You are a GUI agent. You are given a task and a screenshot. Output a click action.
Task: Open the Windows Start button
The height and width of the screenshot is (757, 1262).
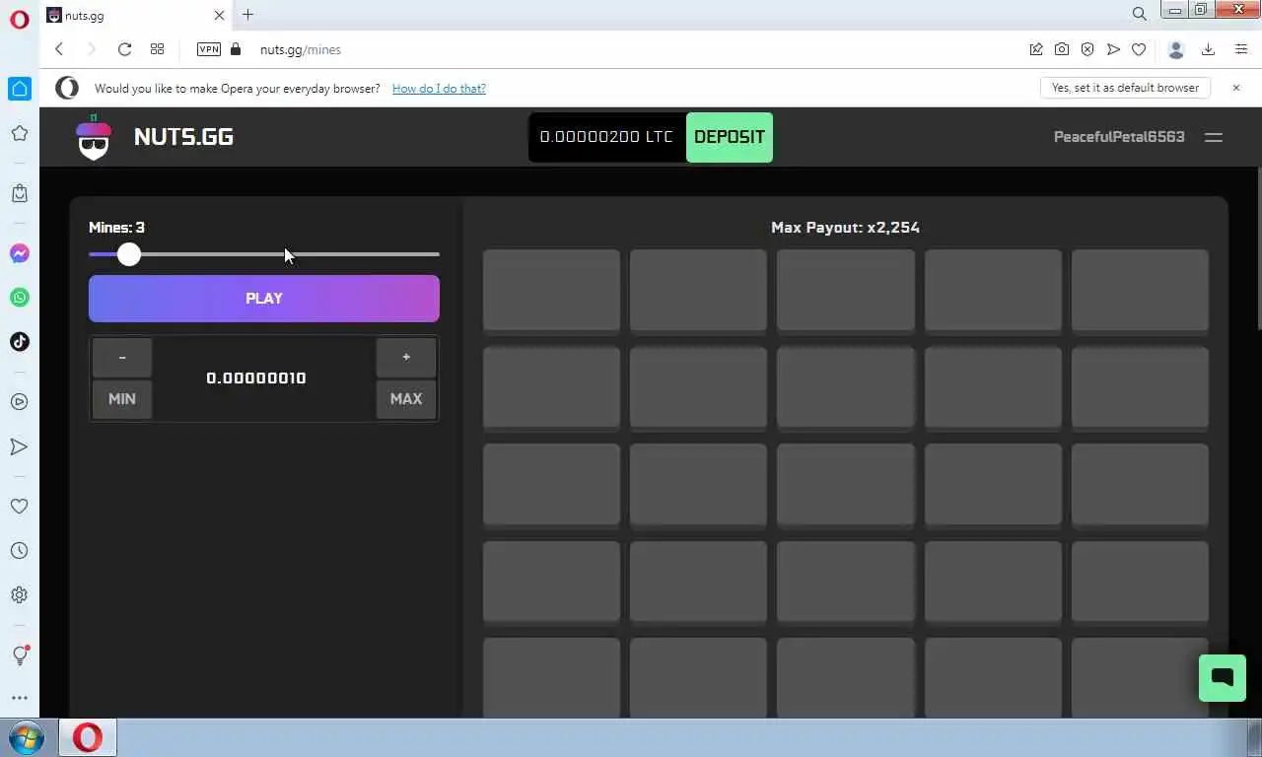click(x=27, y=738)
